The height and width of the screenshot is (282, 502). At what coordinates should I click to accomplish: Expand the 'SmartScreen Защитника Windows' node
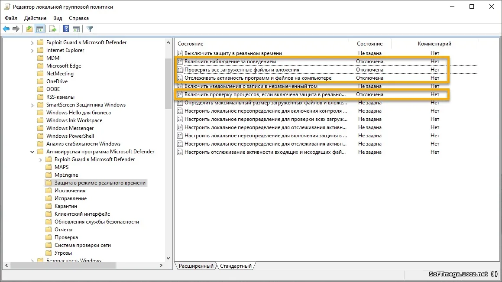(32, 104)
